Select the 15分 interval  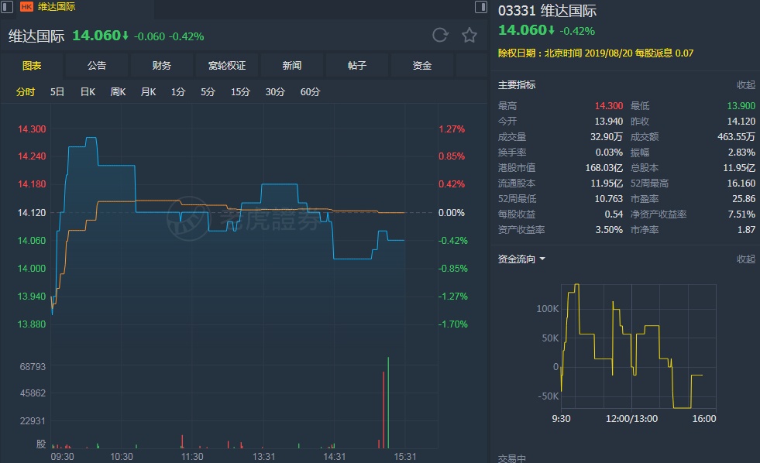pyautogui.click(x=240, y=92)
